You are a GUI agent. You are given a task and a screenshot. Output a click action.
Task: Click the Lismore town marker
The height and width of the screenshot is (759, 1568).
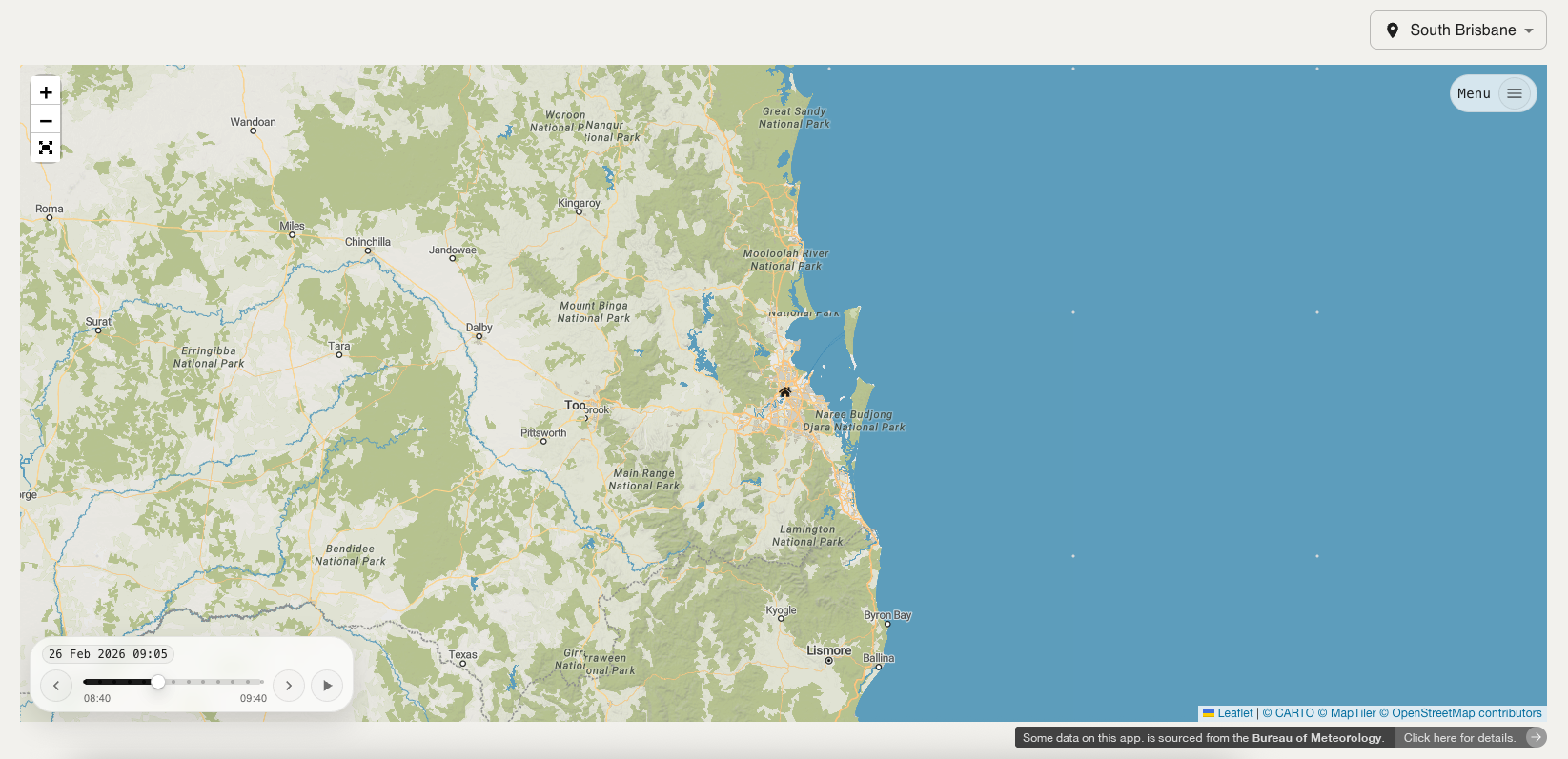click(x=828, y=661)
